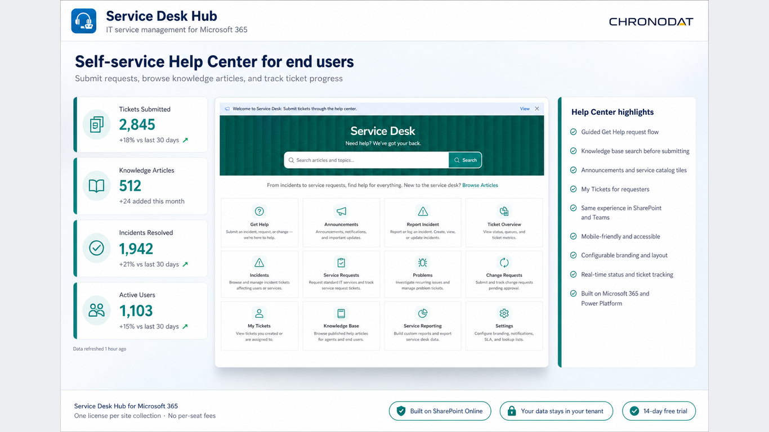The image size is (769, 432).
Task: Click the check icon beside Mobile-friendly and accessible
Action: pos(573,236)
